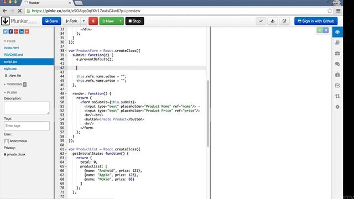The height and width of the screenshot is (199, 354).
Task: Open the dashboard gauge sidebar icon
Action: [337, 75]
